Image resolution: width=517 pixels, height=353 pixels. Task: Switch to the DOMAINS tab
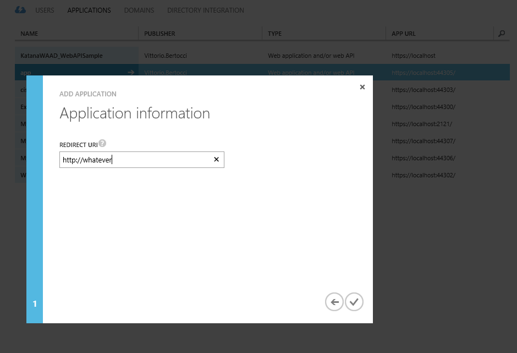(139, 10)
